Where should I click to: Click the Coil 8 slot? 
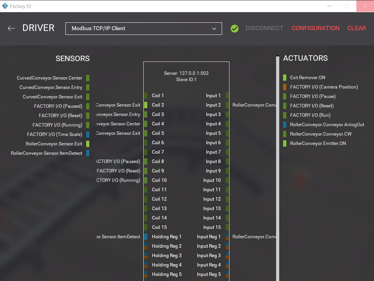158,161
